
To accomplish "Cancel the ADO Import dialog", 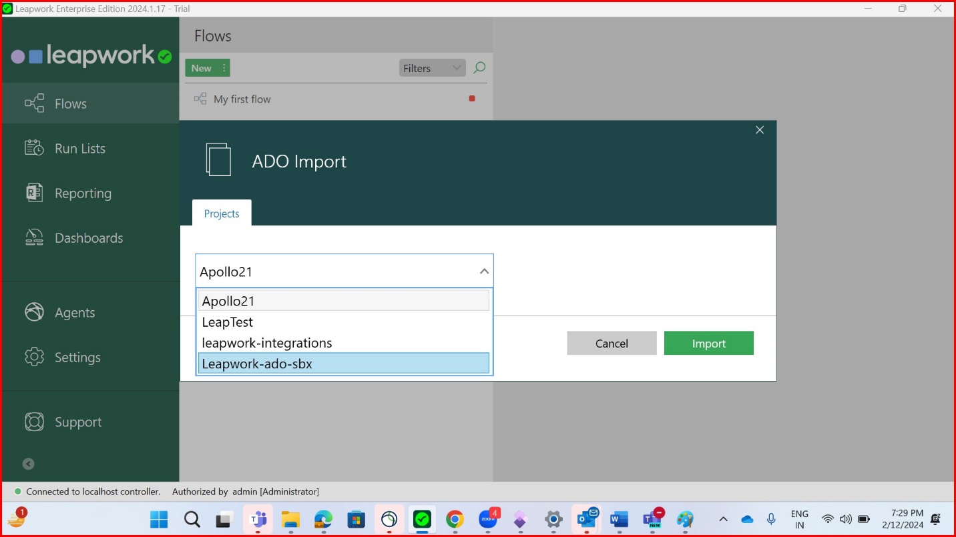I will pyautogui.click(x=612, y=343).
